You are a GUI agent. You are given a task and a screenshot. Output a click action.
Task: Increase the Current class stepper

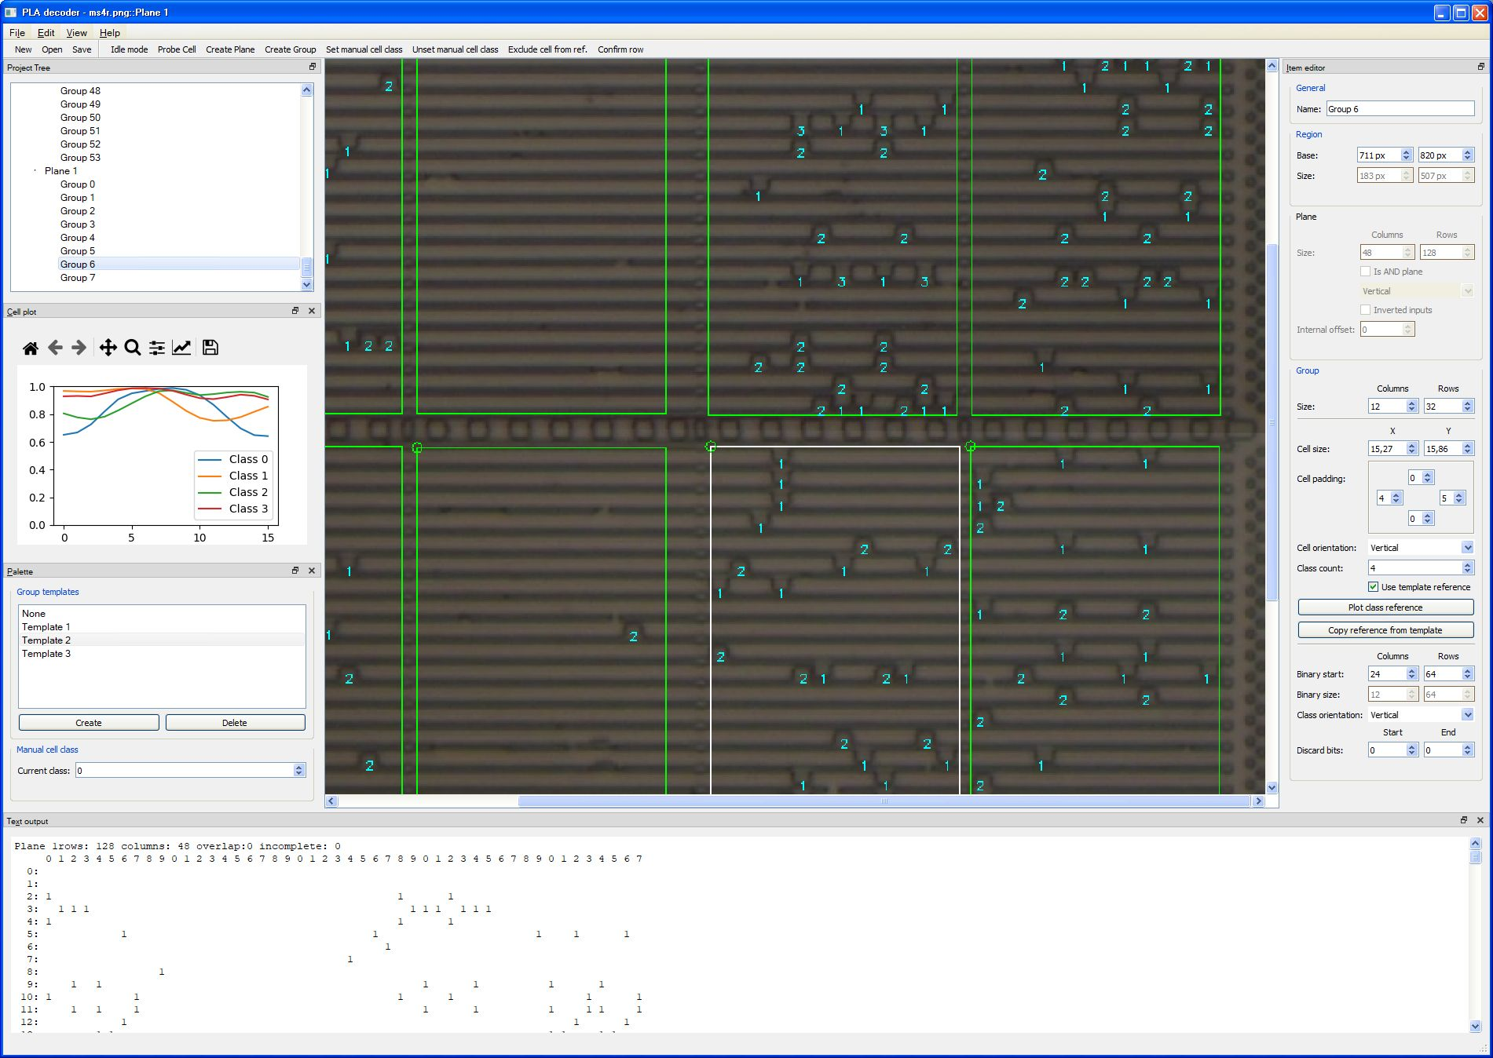[299, 768]
